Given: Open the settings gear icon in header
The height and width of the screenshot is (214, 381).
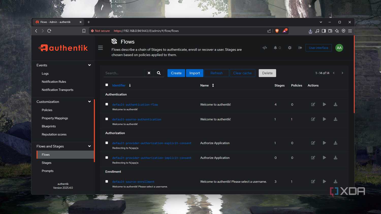Looking at the screenshot, I should (x=290, y=48).
